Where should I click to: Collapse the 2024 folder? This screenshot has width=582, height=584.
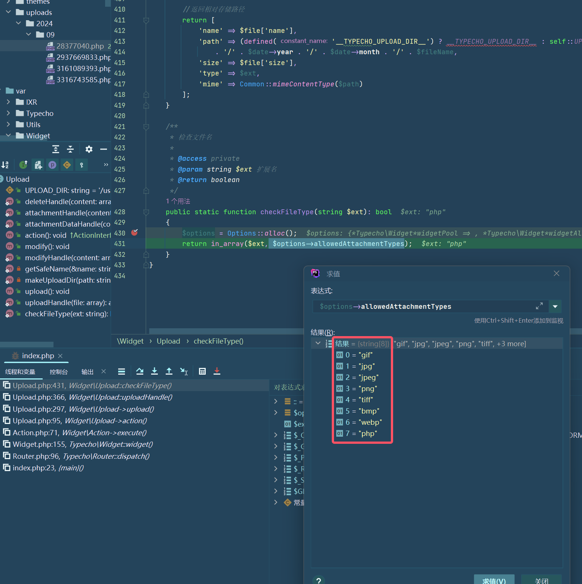(x=18, y=23)
